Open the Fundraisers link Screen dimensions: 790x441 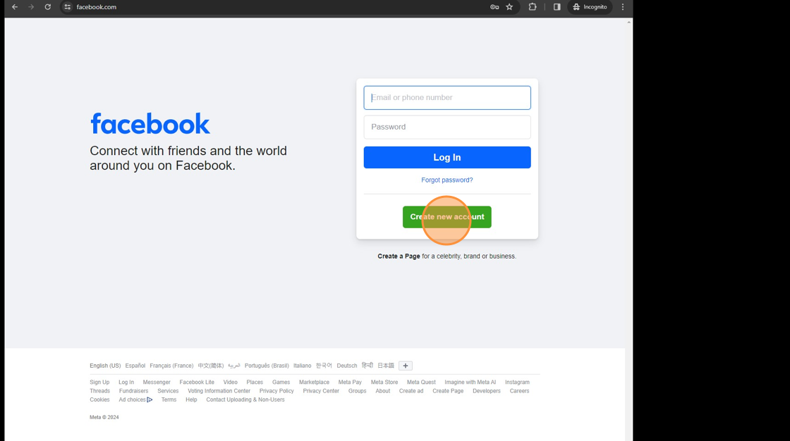point(133,391)
